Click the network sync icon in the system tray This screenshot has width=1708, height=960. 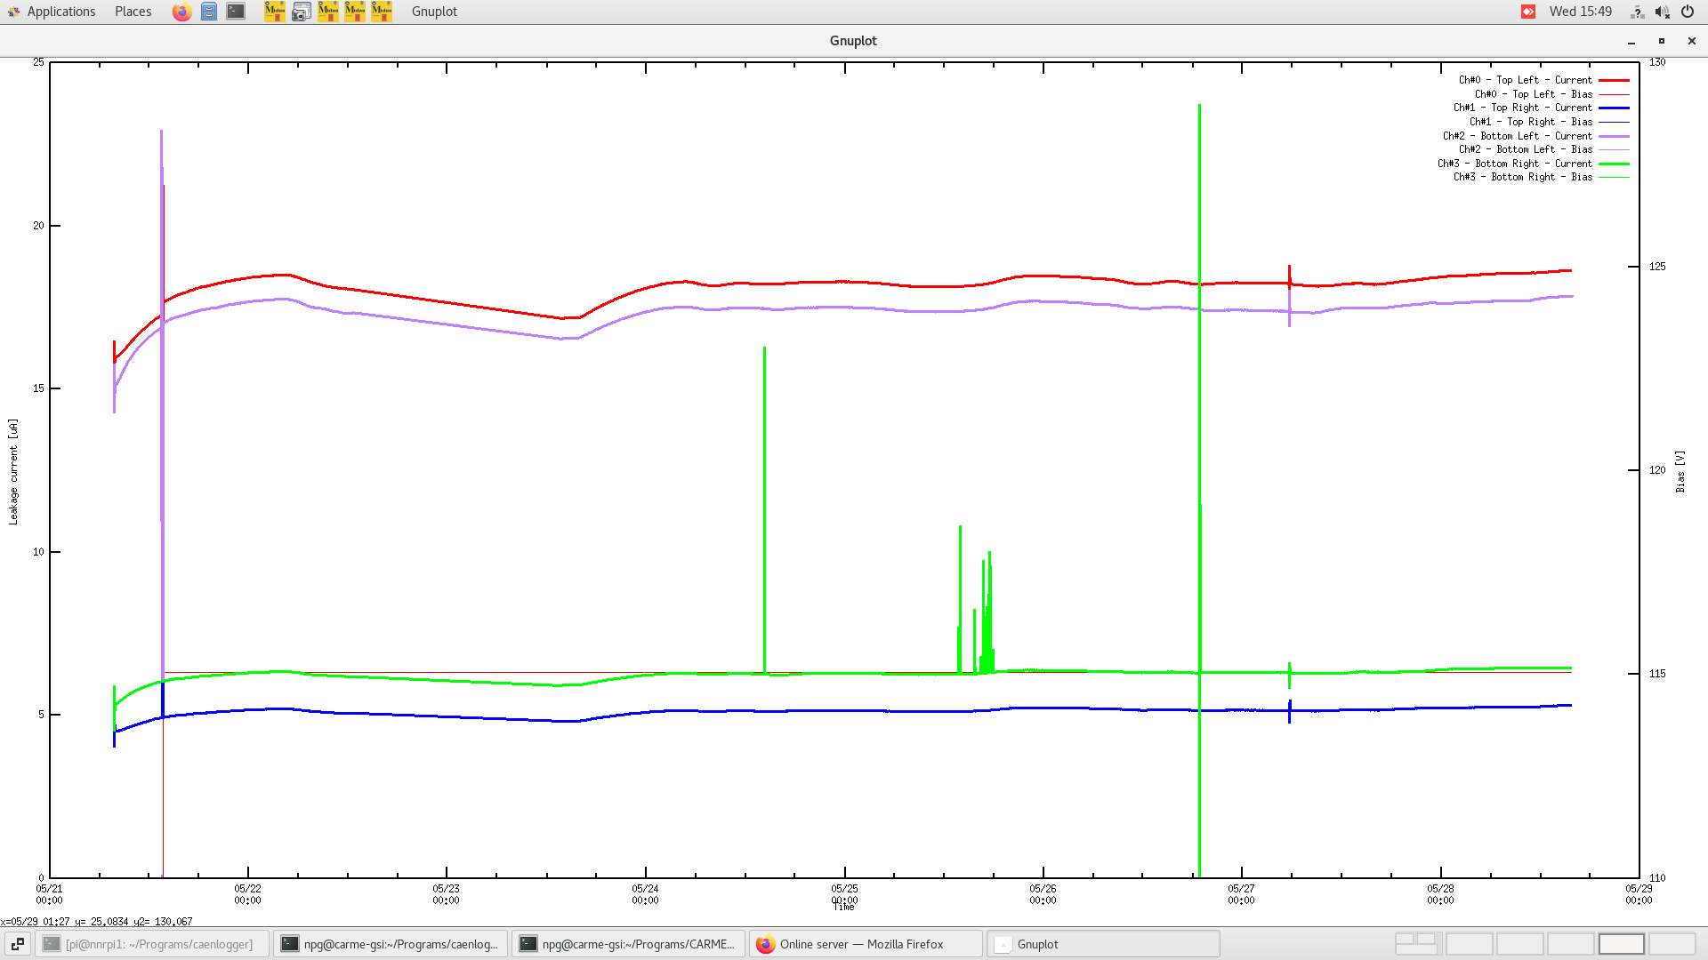pyautogui.click(x=1637, y=12)
